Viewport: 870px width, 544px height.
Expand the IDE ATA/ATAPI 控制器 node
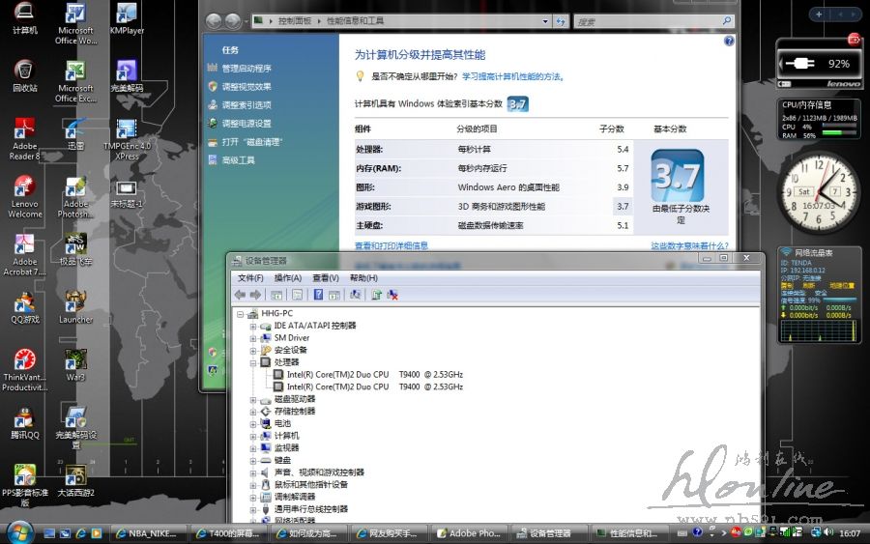[254, 326]
